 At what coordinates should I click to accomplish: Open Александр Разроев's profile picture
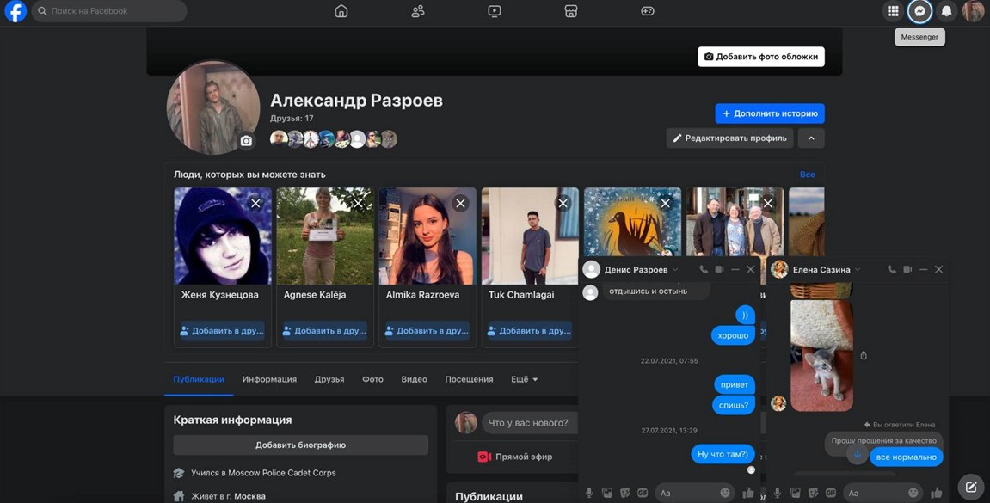point(212,107)
